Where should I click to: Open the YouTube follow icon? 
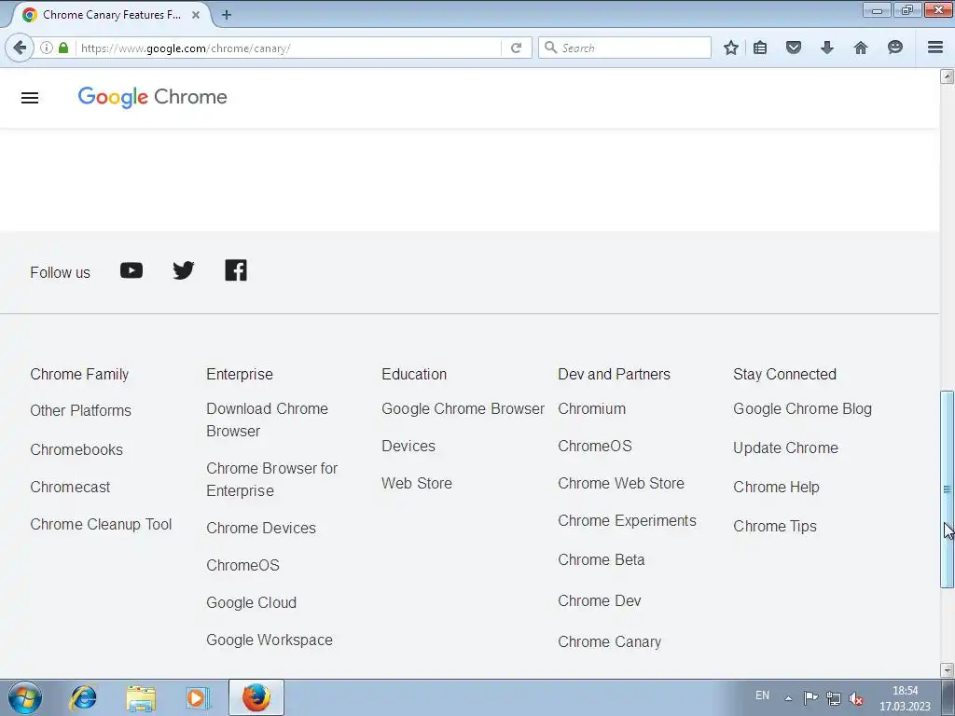coord(131,270)
